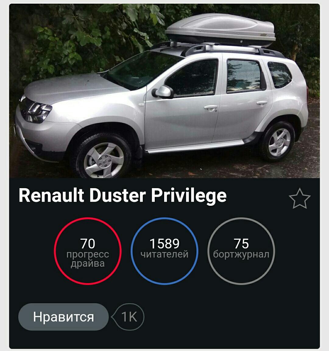This screenshot has height=351, width=329.
Task: Select the прогресс драйва label
Action: (x=88, y=259)
